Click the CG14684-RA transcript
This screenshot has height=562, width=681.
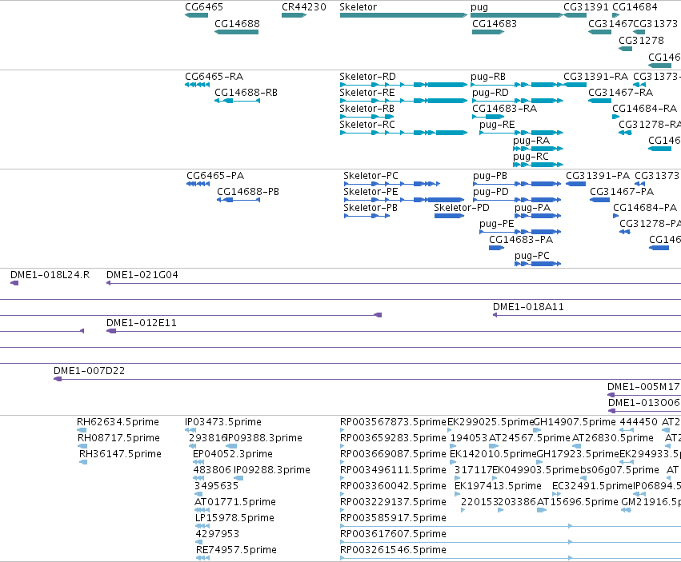click(616, 116)
